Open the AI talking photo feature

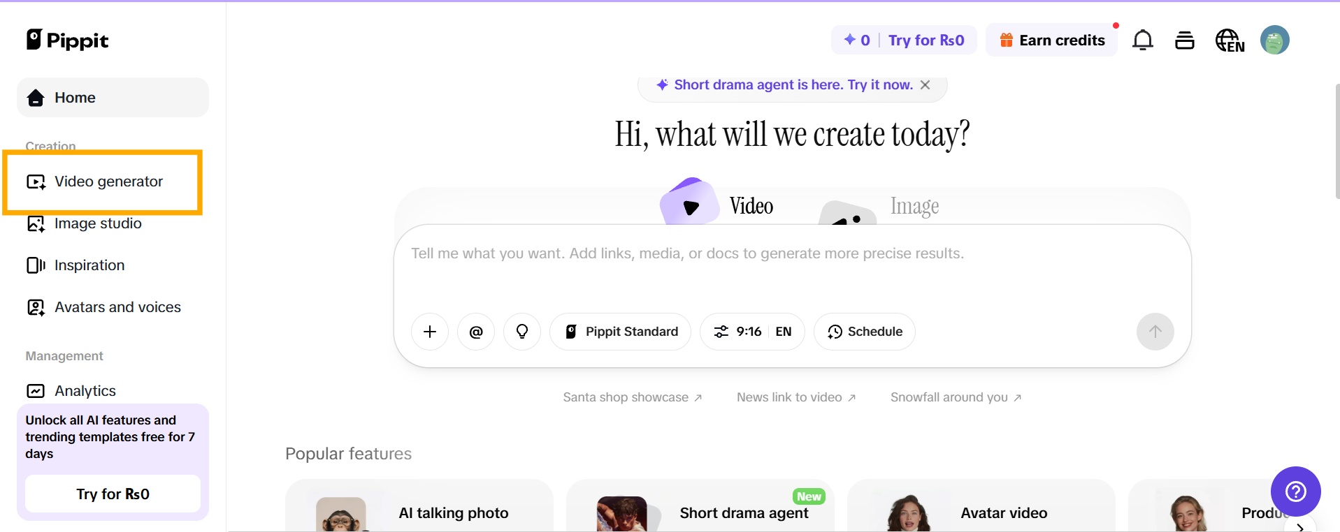click(x=419, y=505)
